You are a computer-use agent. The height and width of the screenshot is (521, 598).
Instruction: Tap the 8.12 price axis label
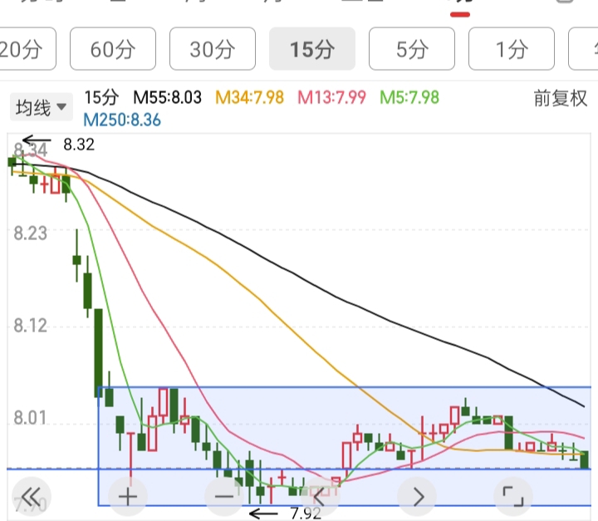tap(31, 326)
